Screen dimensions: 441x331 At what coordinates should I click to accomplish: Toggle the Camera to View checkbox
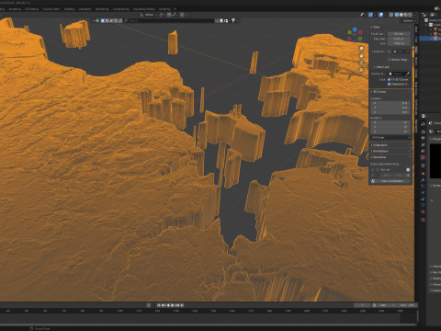[x=390, y=84]
